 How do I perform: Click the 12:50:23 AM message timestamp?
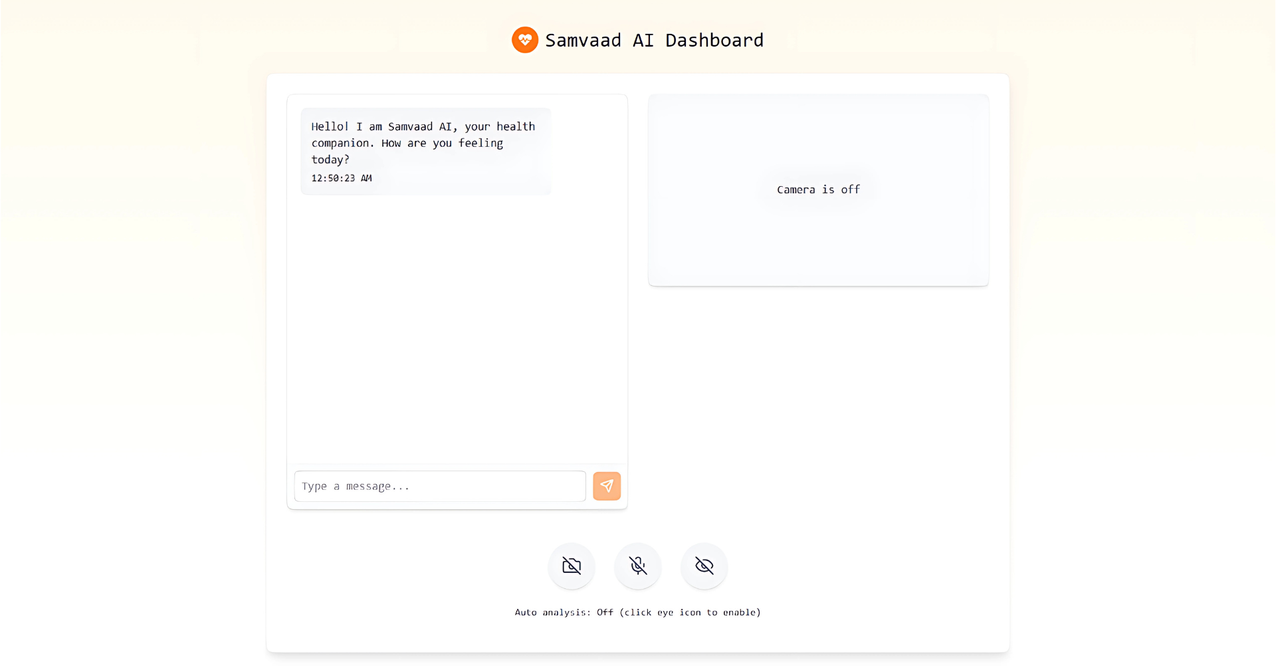(x=342, y=178)
